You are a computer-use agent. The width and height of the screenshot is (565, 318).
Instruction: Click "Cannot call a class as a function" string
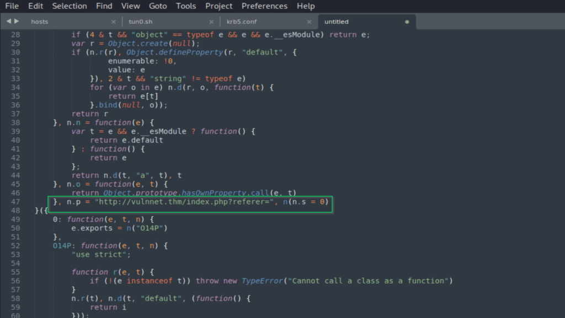368,281
